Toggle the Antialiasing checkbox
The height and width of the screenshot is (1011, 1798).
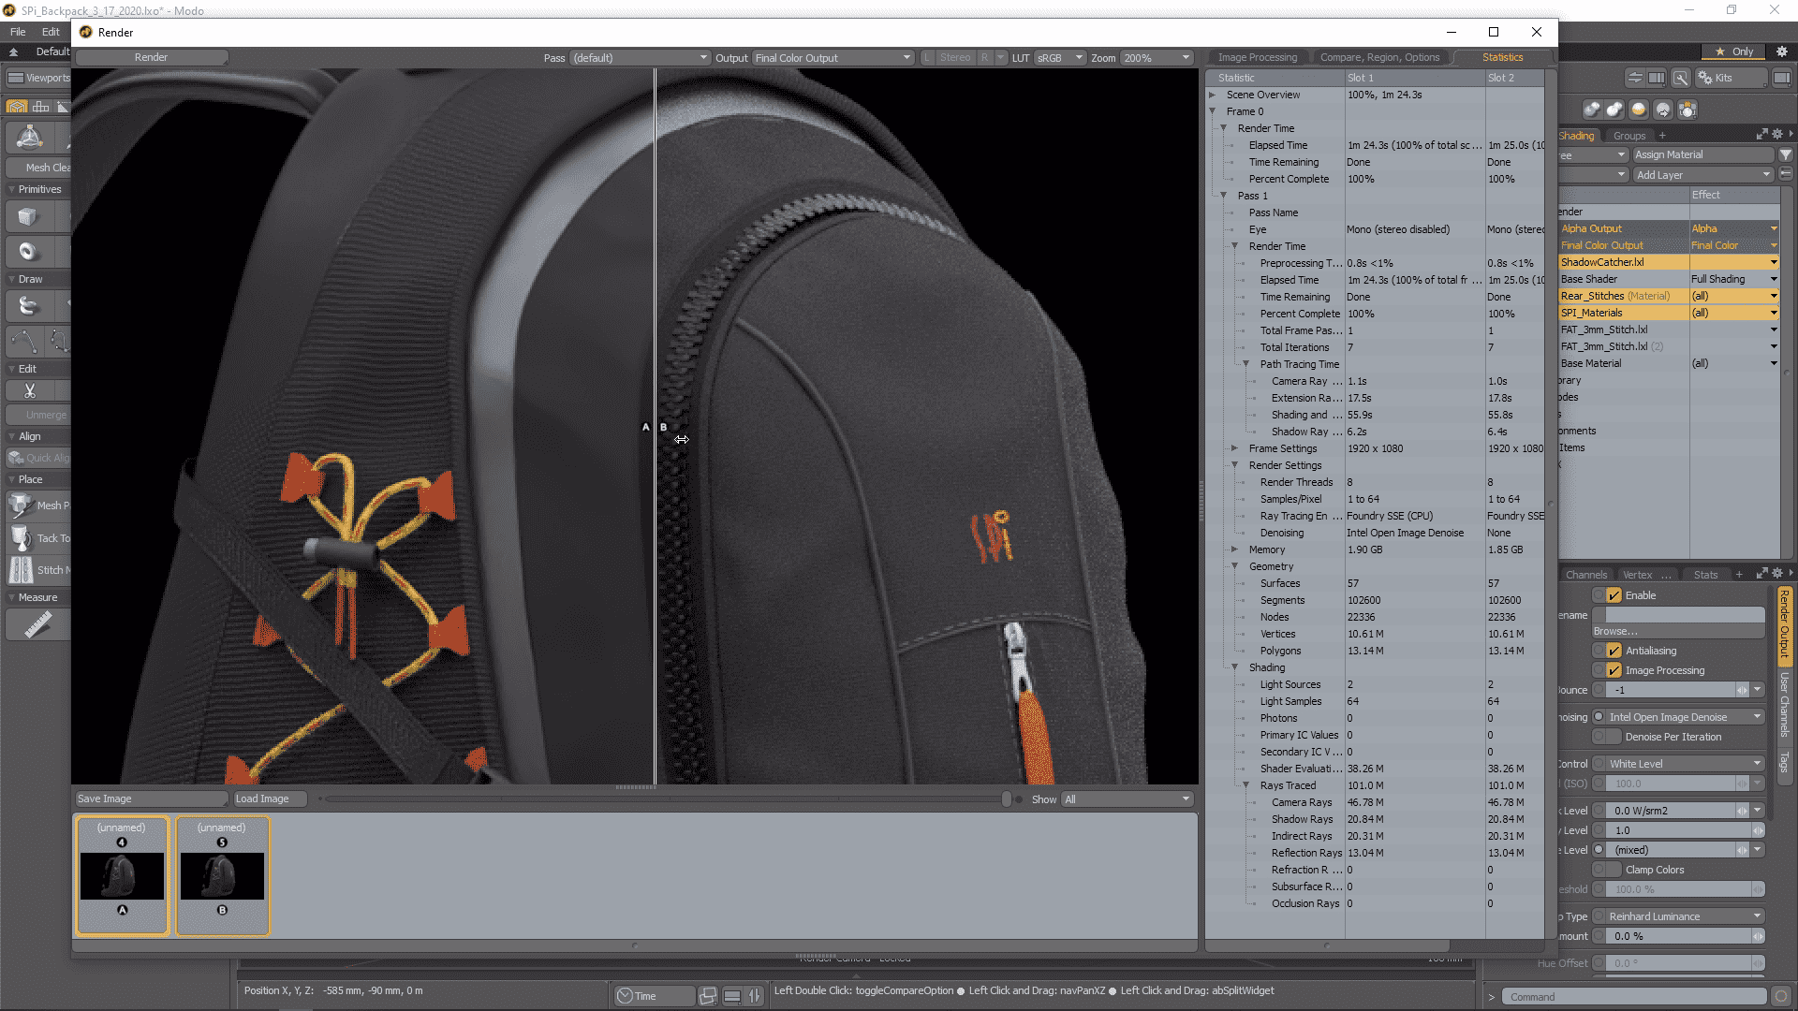[1614, 651]
